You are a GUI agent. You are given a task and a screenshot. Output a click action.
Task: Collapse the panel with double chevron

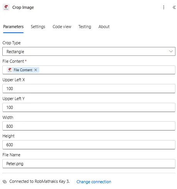[174, 7]
